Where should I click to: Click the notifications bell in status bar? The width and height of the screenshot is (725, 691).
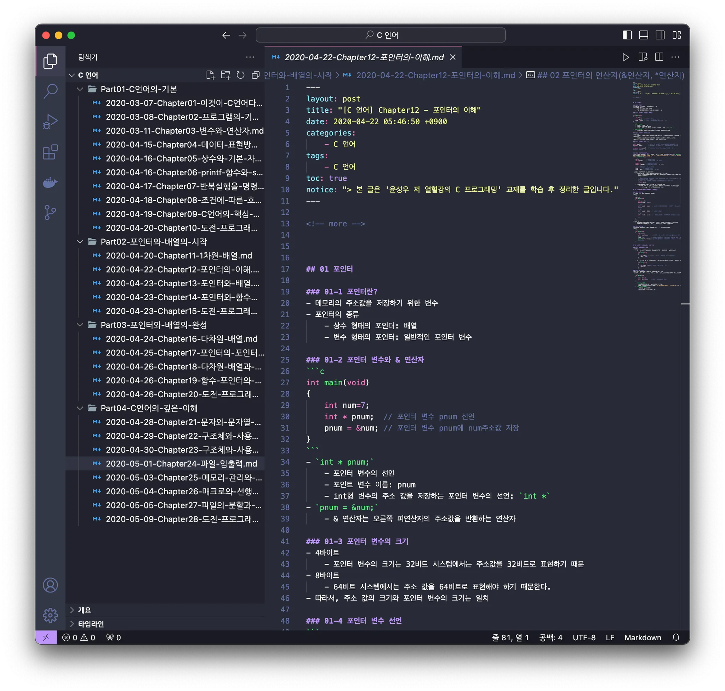tap(676, 637)
